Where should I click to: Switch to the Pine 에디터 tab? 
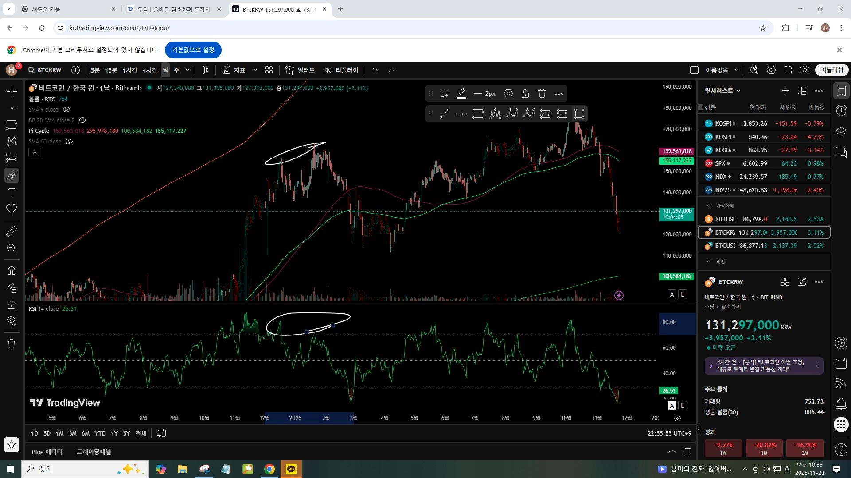click(x=47, y=451)
